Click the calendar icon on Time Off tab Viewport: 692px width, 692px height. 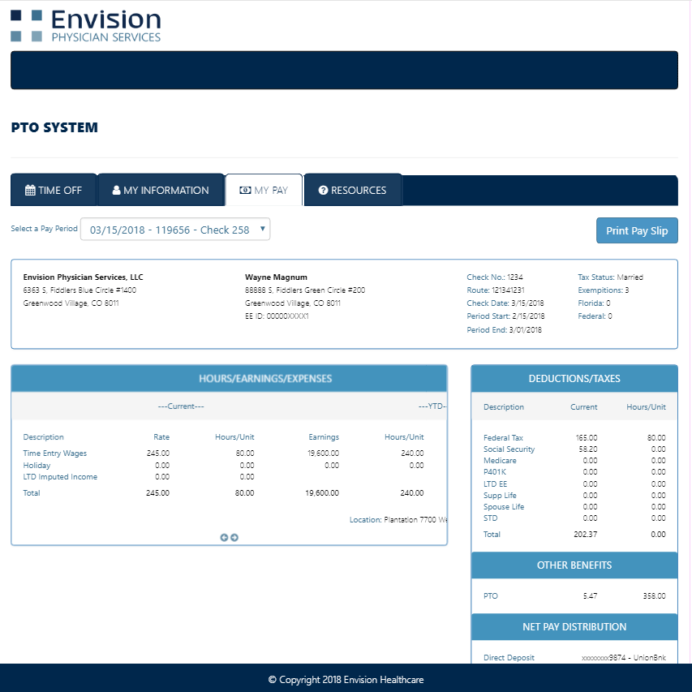(30, 190)
